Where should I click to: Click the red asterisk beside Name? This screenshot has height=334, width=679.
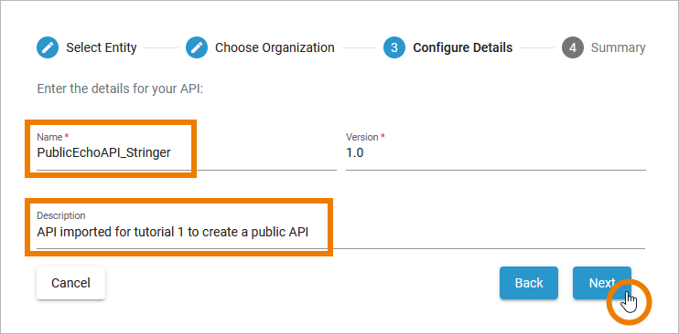(x=67, y=136)
